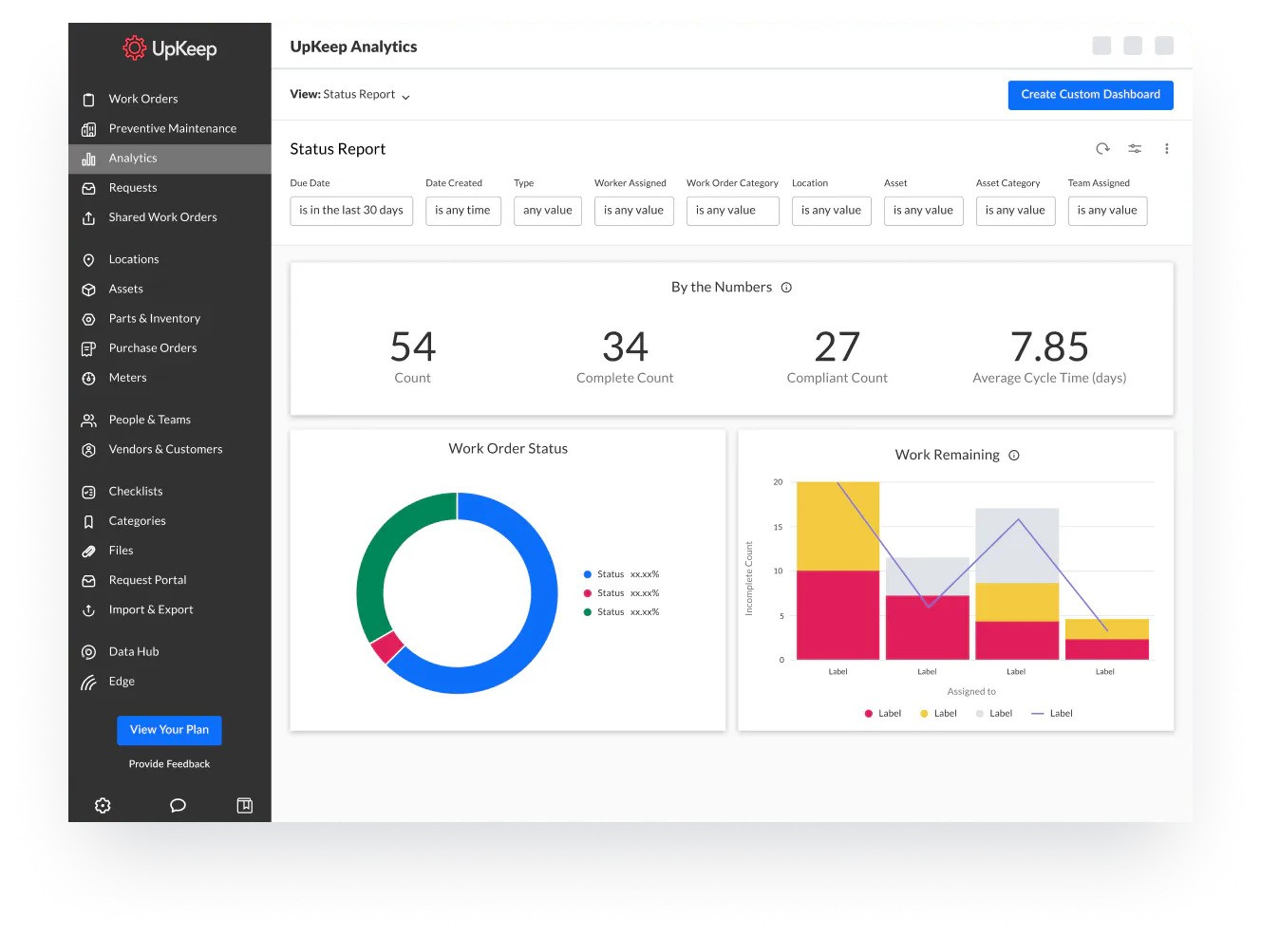This screenshot has height=936, width=1261.
Task: Open the chat bubble icon in sidebar
Action: coord(178,805)
